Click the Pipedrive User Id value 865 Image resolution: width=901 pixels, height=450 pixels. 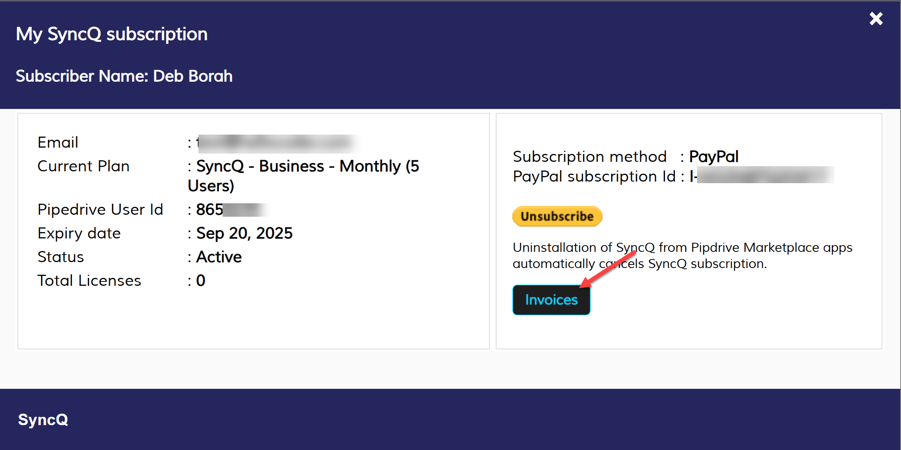click(210, 210)
